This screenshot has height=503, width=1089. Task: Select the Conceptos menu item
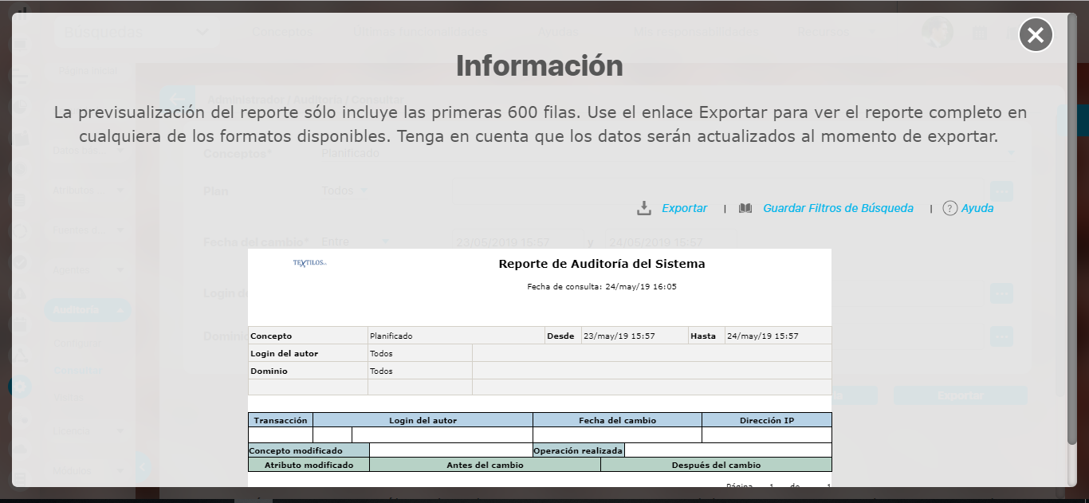pyautogui.click(x=282, y=33)
